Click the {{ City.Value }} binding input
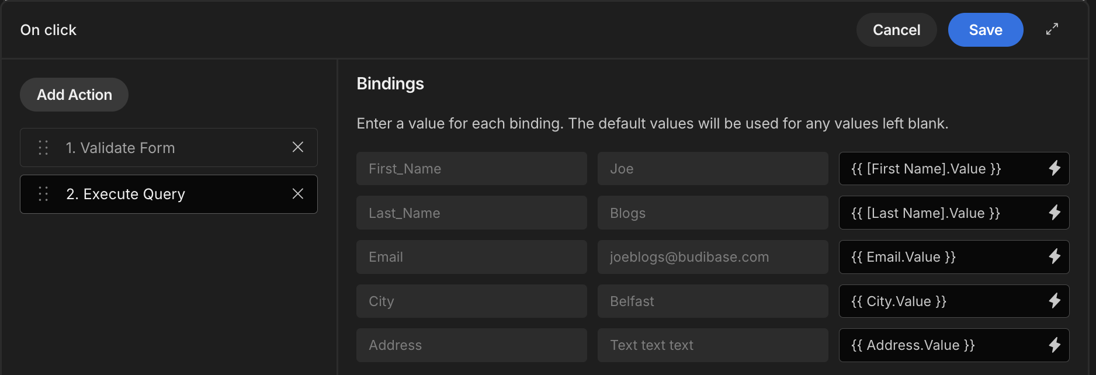1096x375 pixels. 941,301
